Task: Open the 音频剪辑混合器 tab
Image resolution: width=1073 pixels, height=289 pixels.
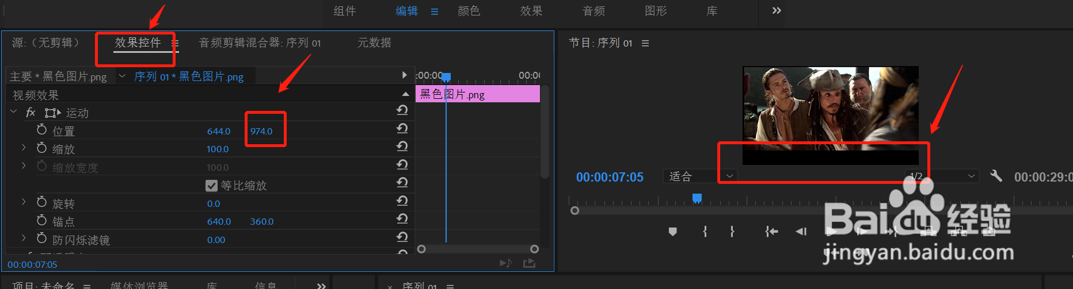Action: (x=260, y=43)
